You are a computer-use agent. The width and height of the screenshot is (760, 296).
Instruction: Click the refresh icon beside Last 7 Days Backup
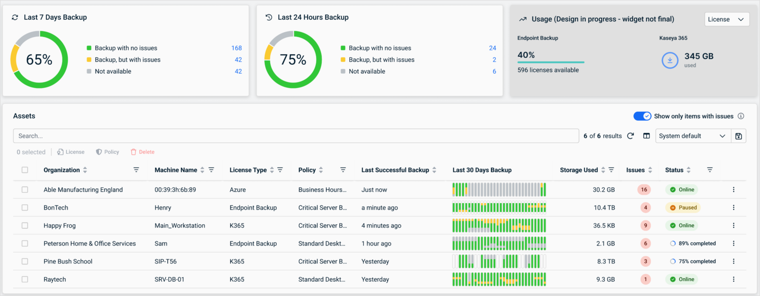click(x=14, y=17)
